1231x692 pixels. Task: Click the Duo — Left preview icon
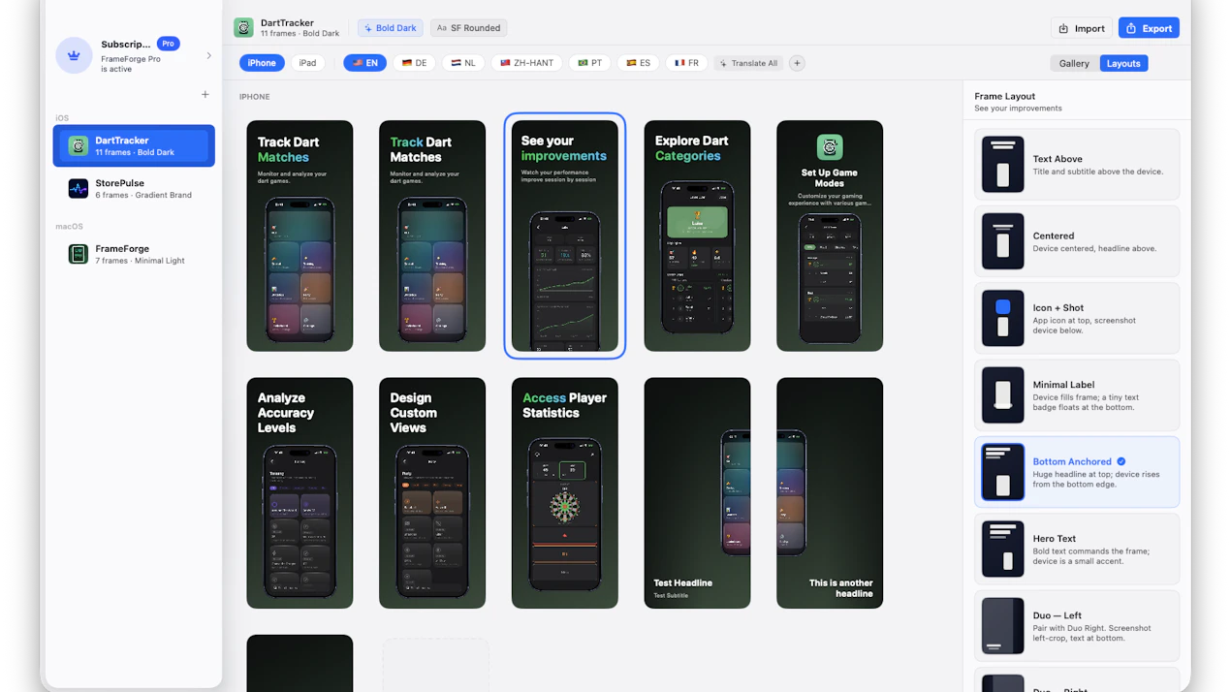1003,626
